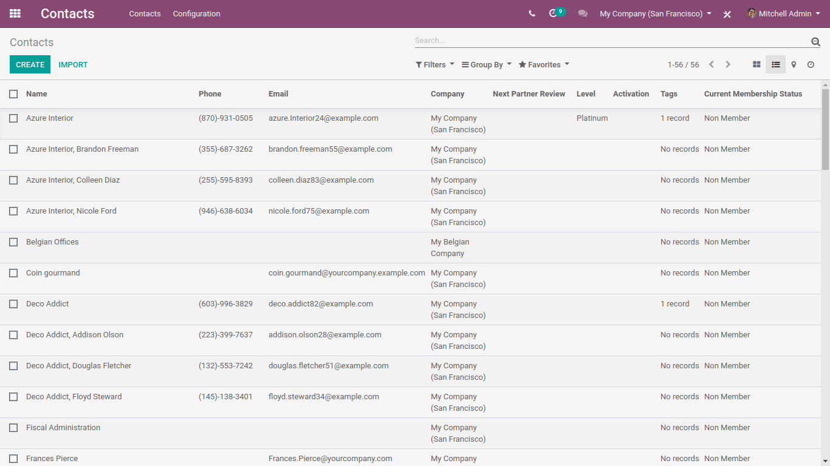Open the Configuration menu
Screen dimensions: 830x466
[x=196, y=13]
